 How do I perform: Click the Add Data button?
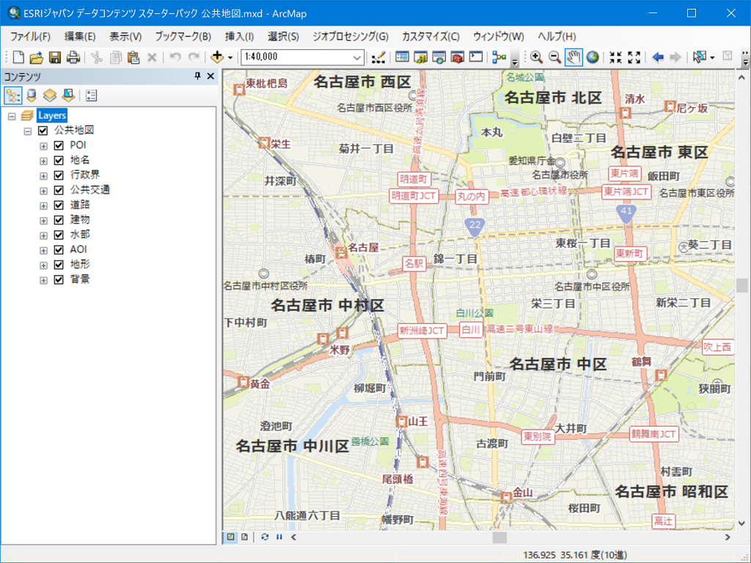click(217, 57)
